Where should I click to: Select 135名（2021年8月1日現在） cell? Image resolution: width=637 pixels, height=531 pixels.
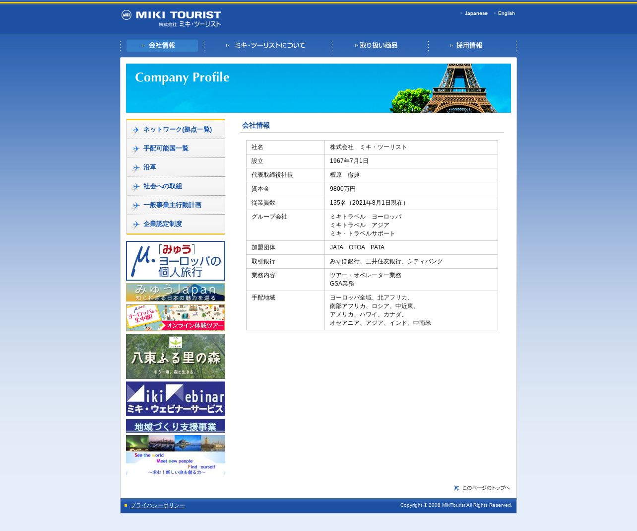click(411, 203)
